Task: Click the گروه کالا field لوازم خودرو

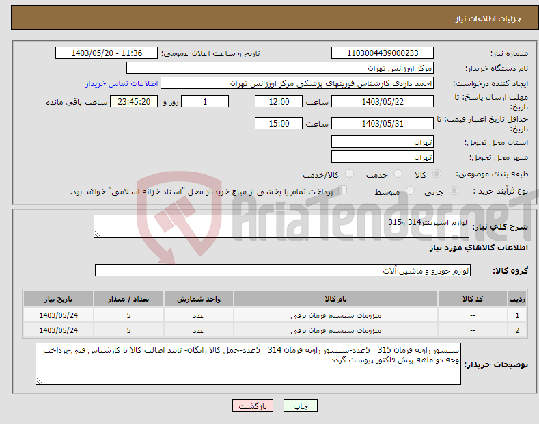Action: pyautogui.click(x=283, y=271)
